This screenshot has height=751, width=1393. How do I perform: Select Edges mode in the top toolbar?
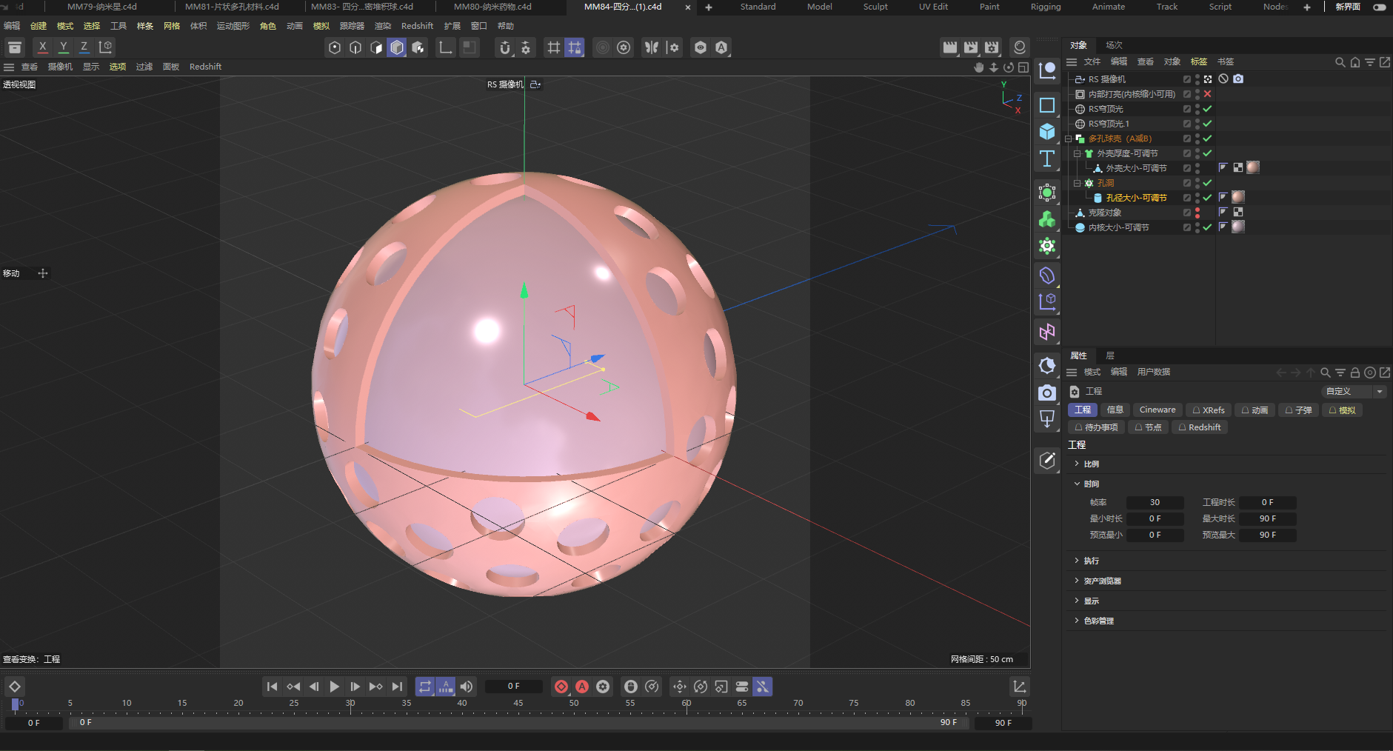coord(355,47)
